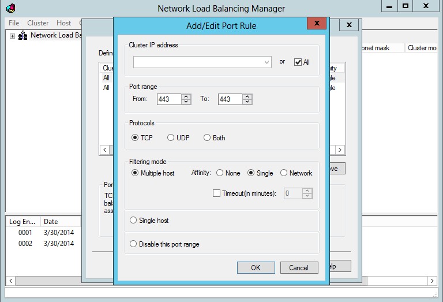Image resolution: width=443 pixels, height=302 pixels.
Task: Click the From port input field
Action: click(168, 99)
